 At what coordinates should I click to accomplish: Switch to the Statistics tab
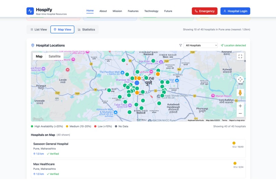[x=86, y=29]
